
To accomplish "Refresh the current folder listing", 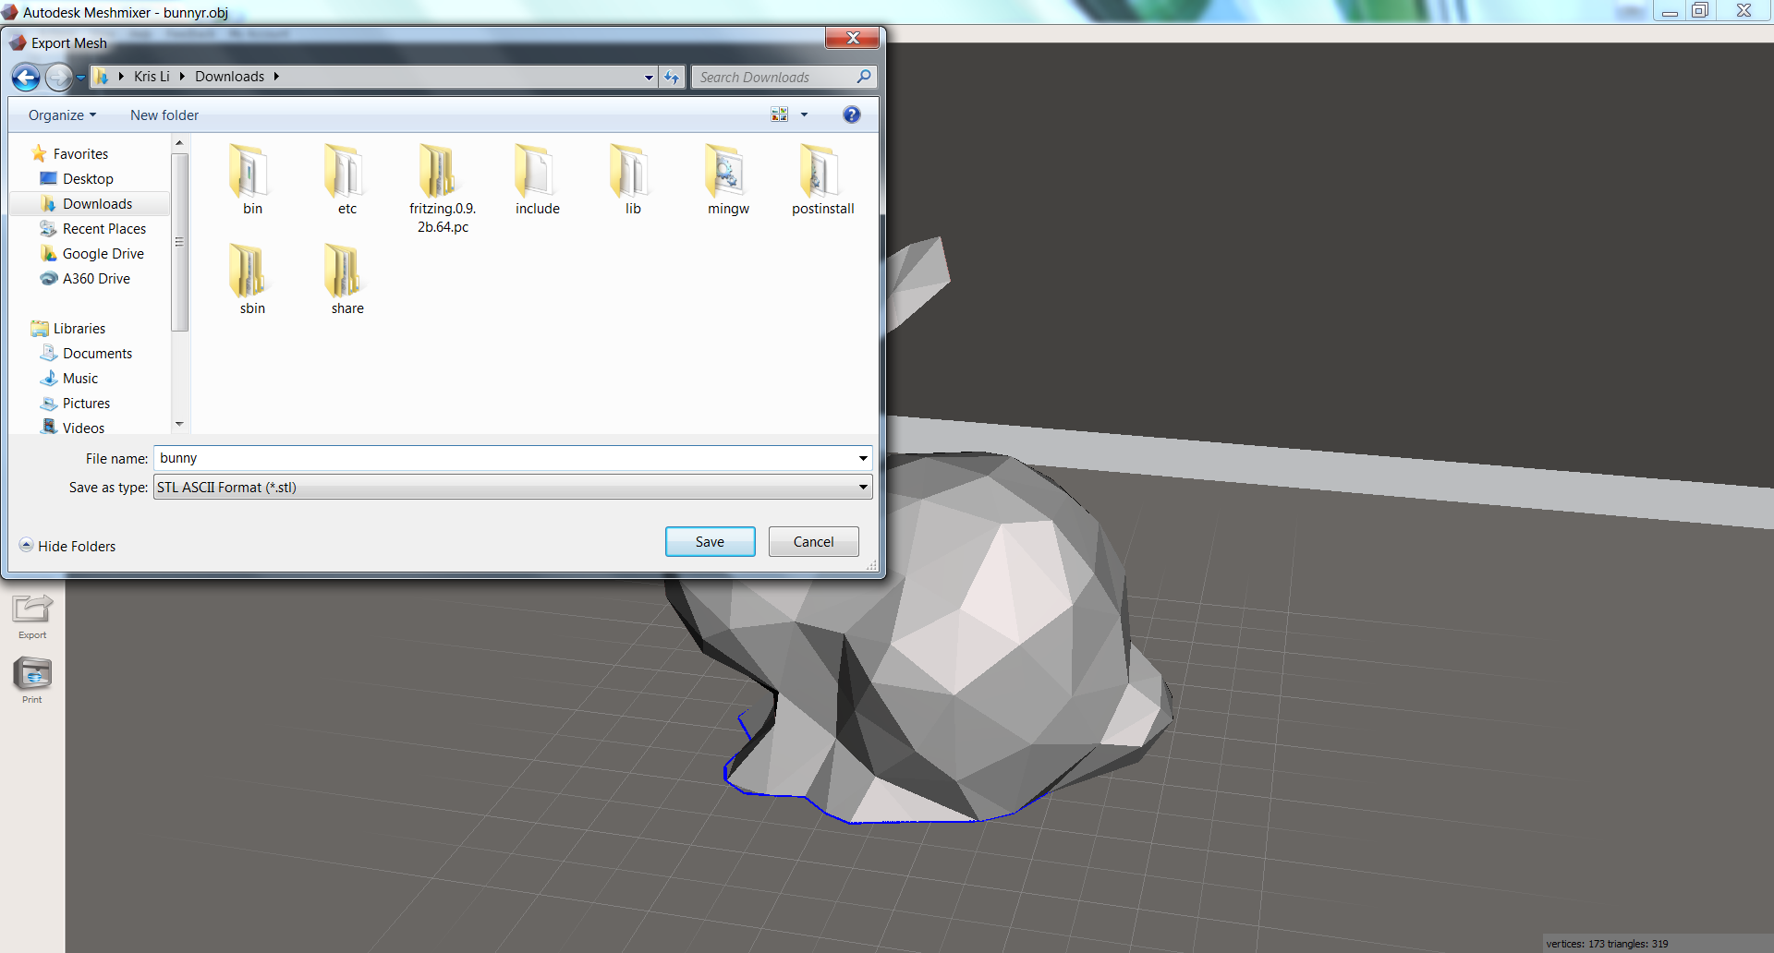I will click(x=672, y=77).
